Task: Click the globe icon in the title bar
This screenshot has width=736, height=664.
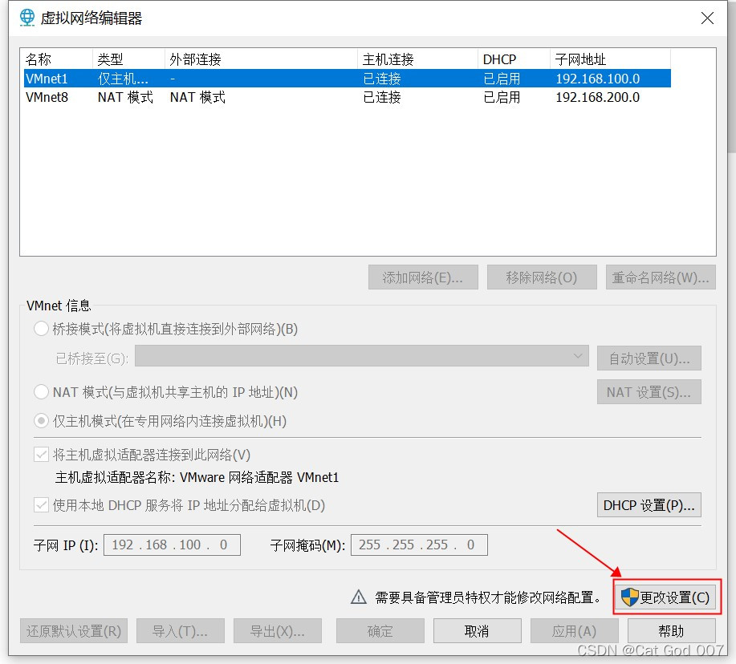Action: pos(27,18)
